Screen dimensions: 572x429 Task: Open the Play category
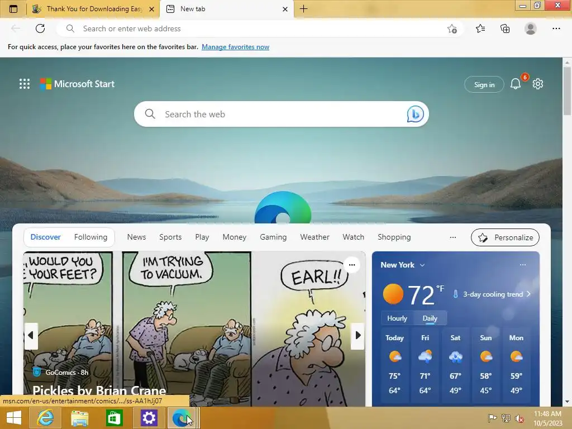(202, 237)
